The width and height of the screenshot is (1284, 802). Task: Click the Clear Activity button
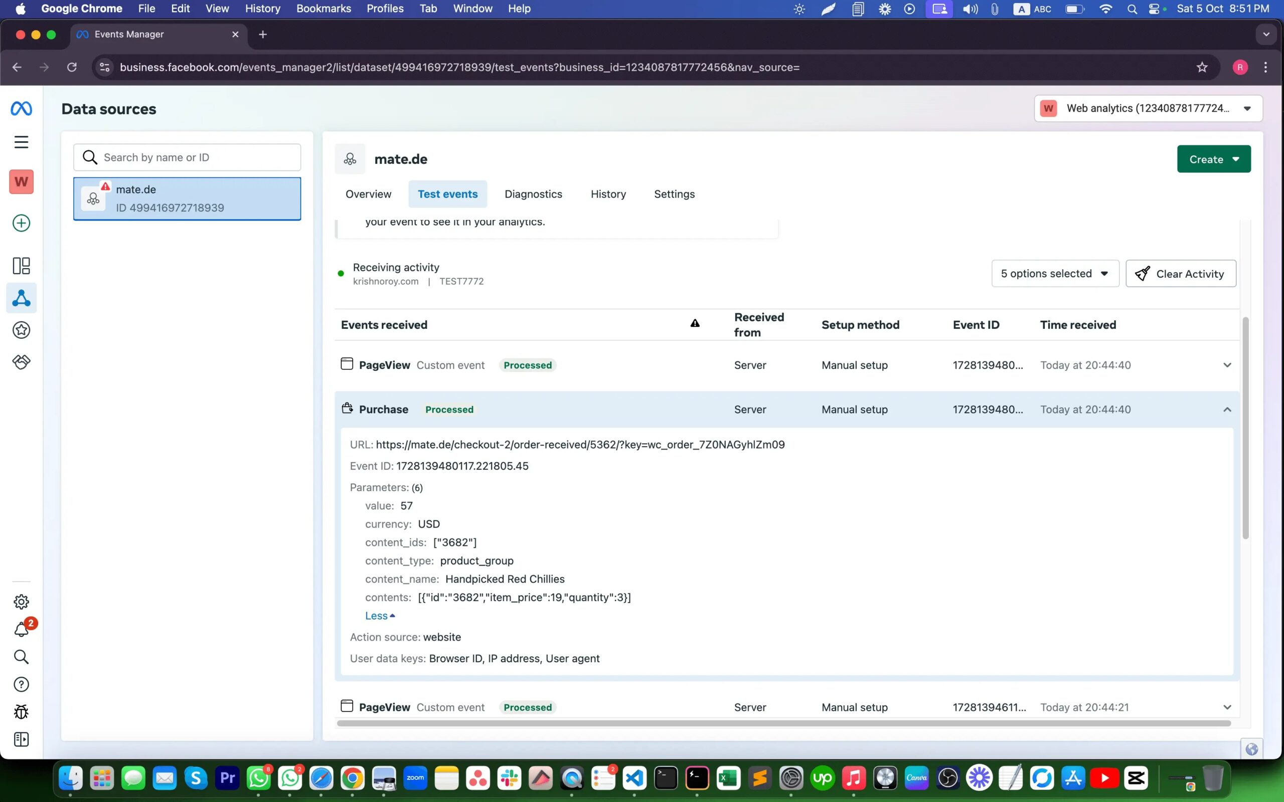[x=1181, y=274]
